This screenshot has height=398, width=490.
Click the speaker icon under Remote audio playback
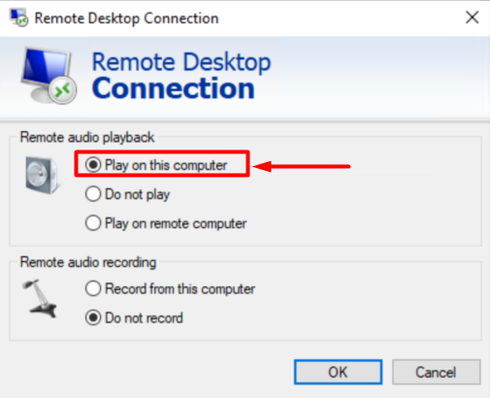(42, 175)
